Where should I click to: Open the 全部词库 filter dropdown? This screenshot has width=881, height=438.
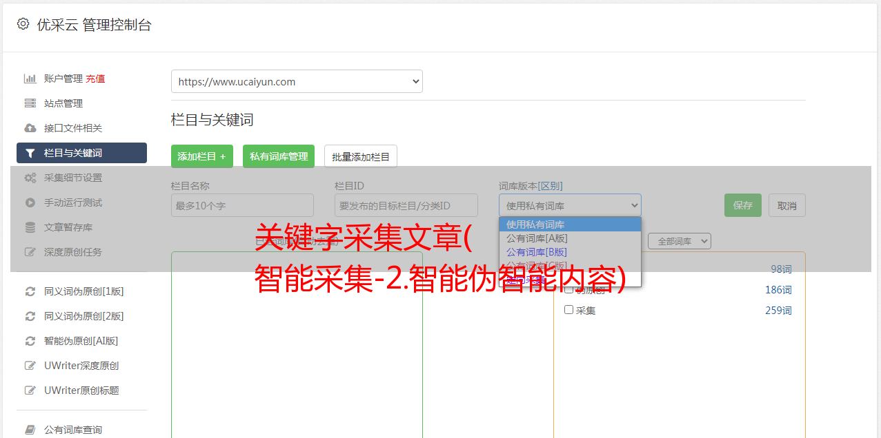680,241
